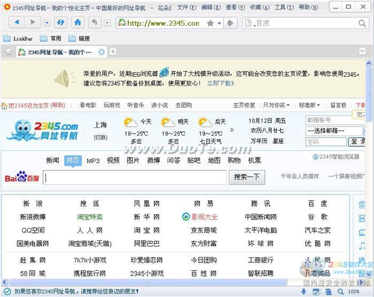Open the address bar dropdown arrow

[220, 23]
